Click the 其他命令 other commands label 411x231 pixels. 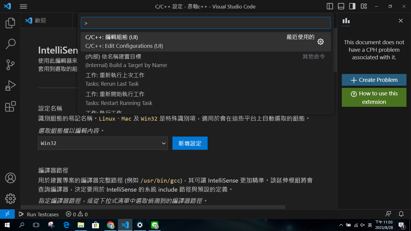tap(314, 57)
